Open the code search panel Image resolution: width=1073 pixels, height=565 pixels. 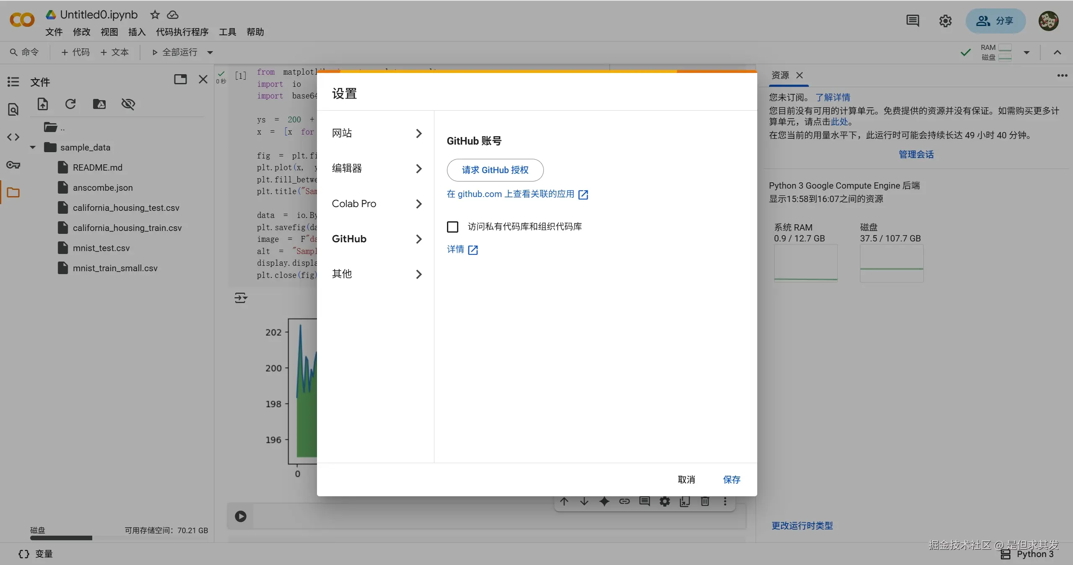[13, 109]
